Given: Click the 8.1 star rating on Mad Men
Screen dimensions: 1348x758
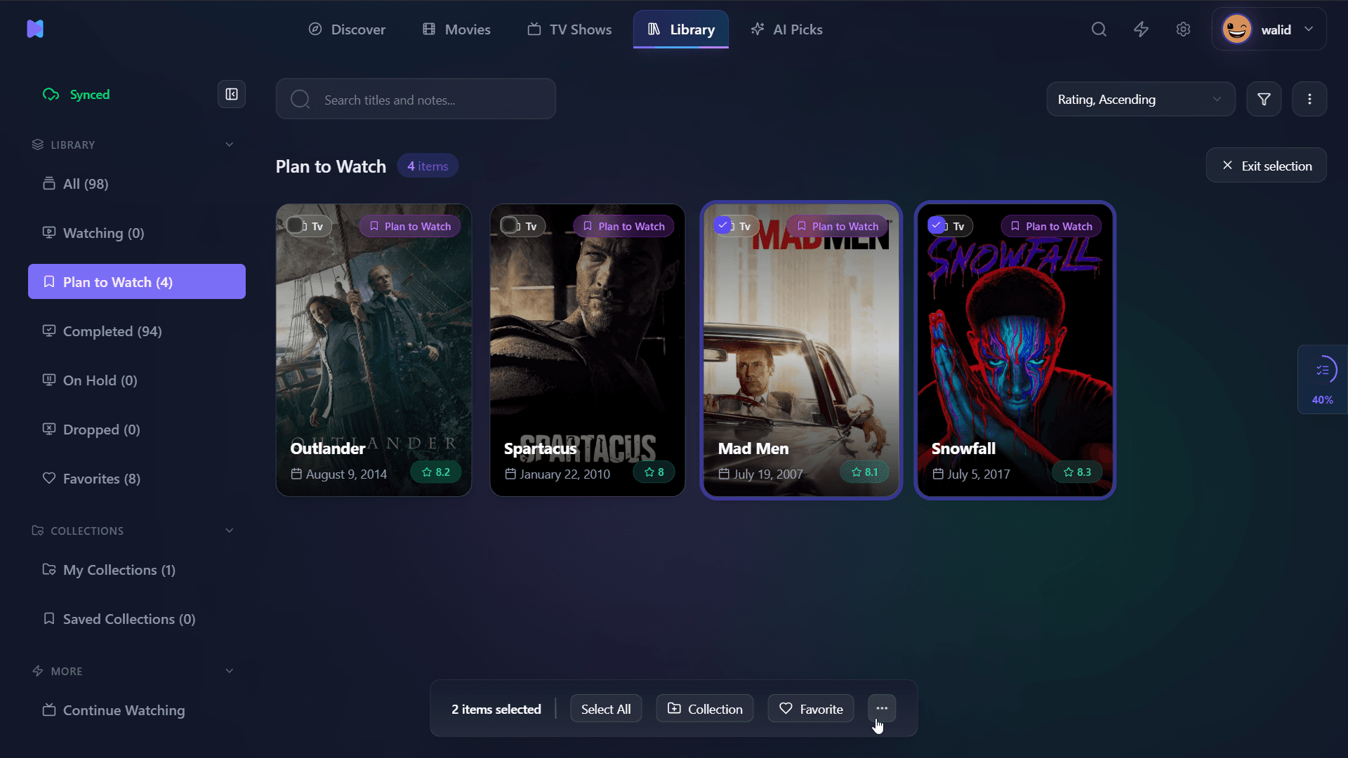Looking at the screenshot, I should [864, 472].
